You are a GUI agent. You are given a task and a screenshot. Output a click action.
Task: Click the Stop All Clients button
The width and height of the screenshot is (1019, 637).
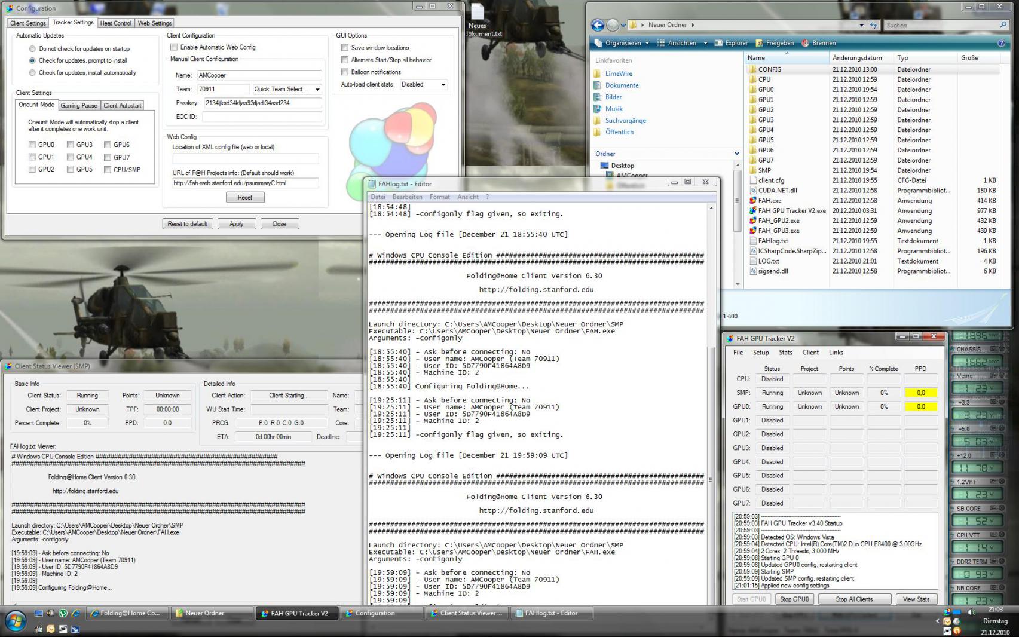coord(854,599)
